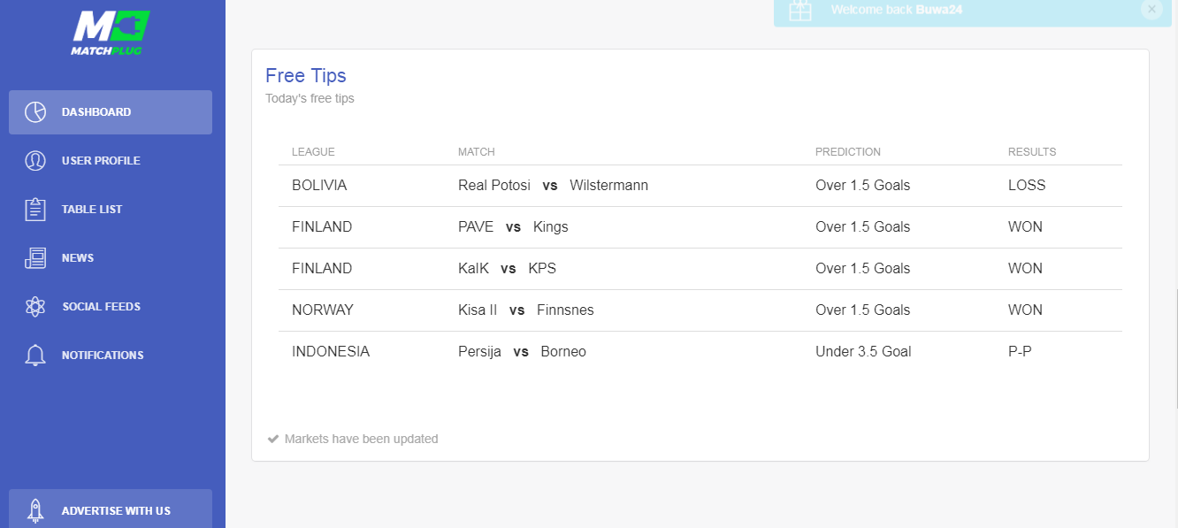Click the Notifications bell icon
1178x528 pixels.
coord(35,356)
